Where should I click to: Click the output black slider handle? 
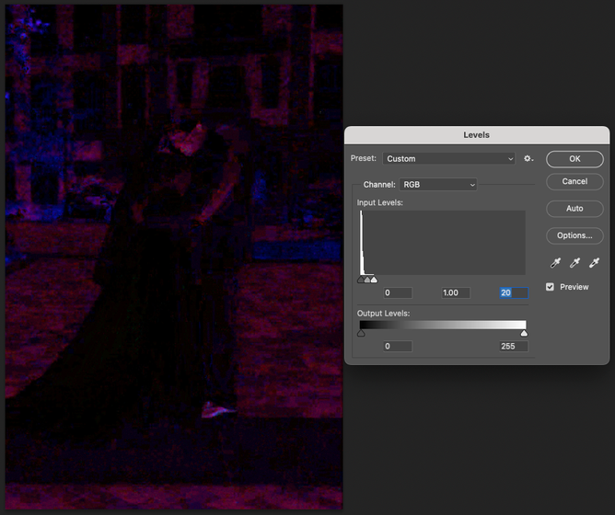tap(361, 333)
